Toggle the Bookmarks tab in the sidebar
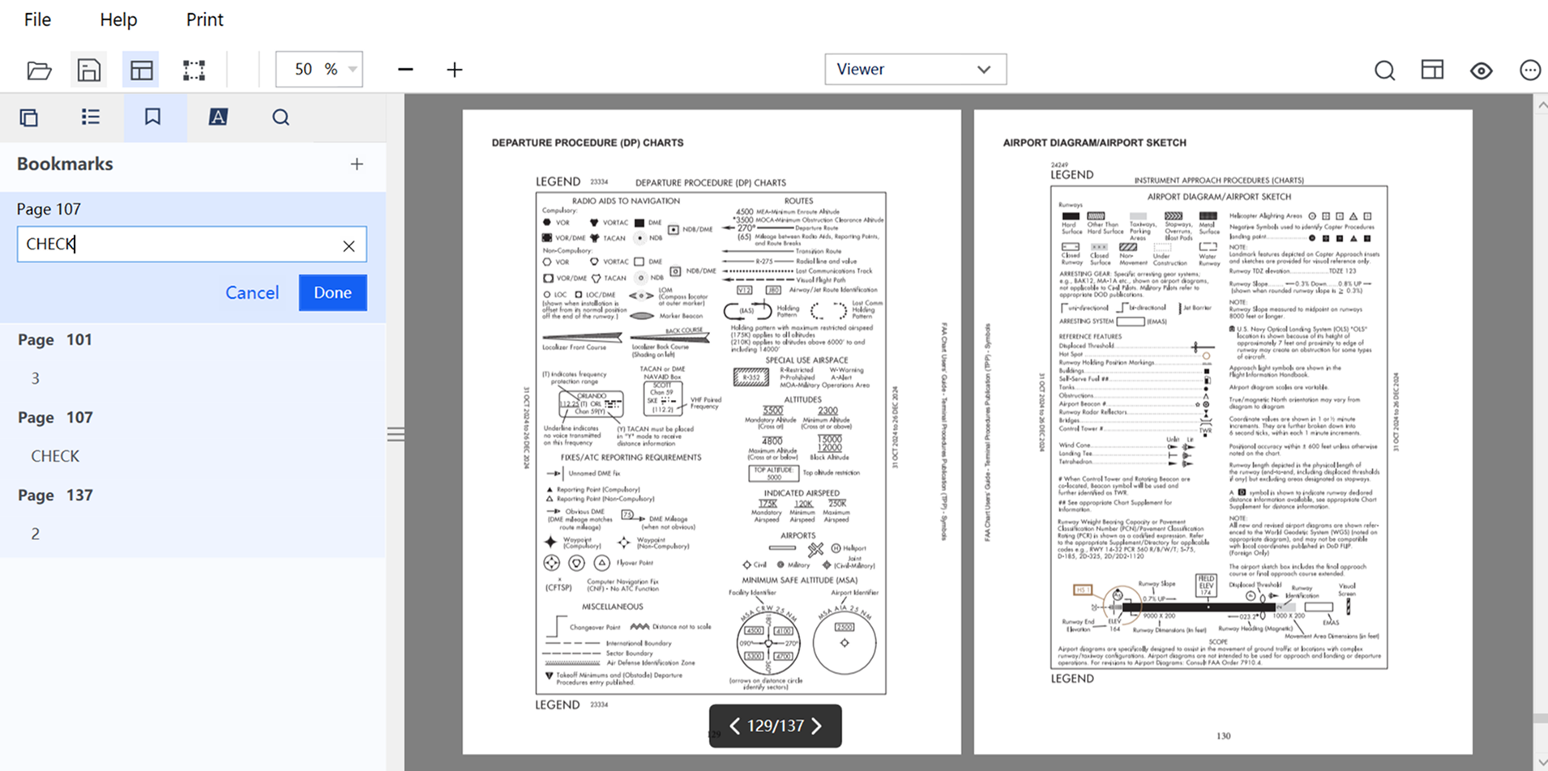The image size is (1548, 771). point(153,117)
